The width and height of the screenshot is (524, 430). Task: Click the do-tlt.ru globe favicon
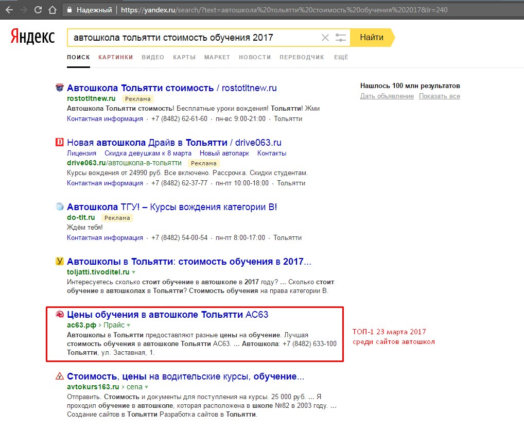tap(60, 207)
